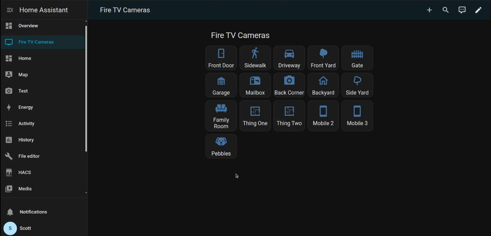
Task: Open the Notifications bell panel
Action: 33,212
